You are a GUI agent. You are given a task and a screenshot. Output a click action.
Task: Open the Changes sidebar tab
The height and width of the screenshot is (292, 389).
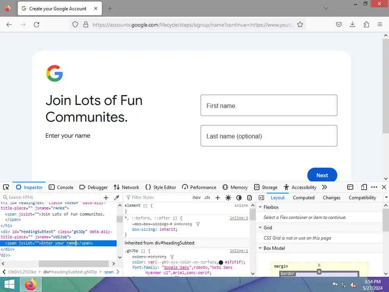pyautogui.click(x=331, y=198)
